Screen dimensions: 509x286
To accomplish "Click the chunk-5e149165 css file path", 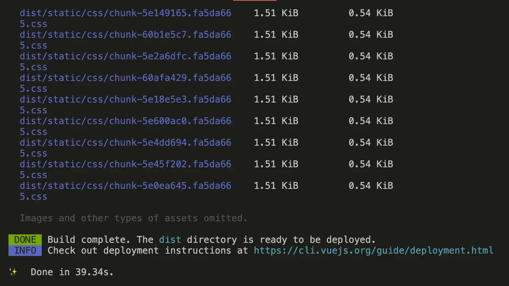I will click(126, 13).
